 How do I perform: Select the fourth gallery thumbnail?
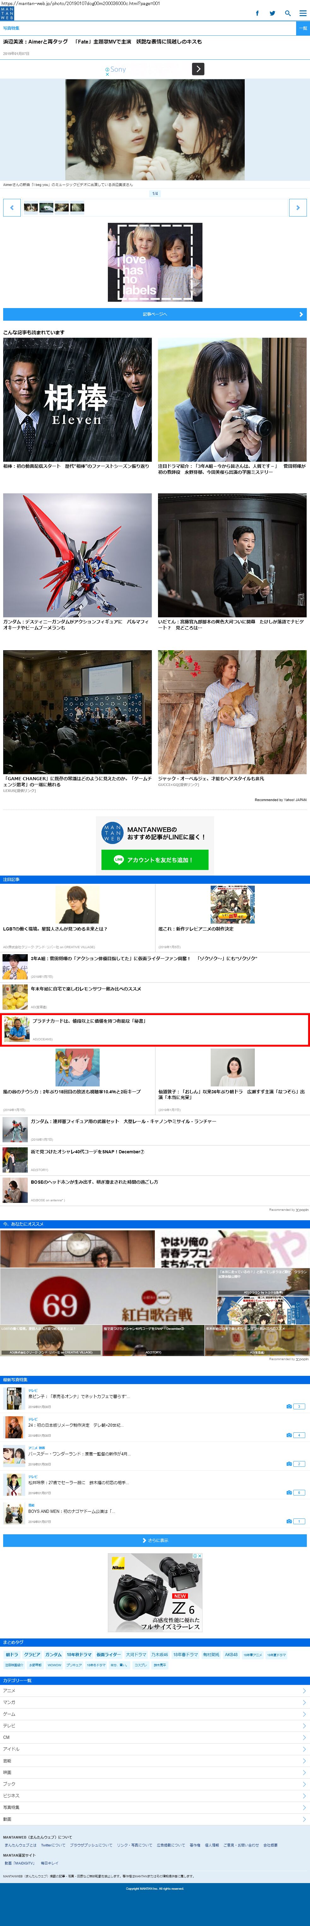pyautogui.click(x=77, y=208)
